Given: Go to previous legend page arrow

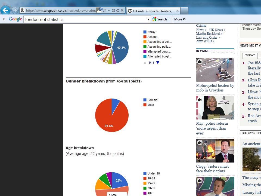Looking at the screenshot, I should [145, 63].
